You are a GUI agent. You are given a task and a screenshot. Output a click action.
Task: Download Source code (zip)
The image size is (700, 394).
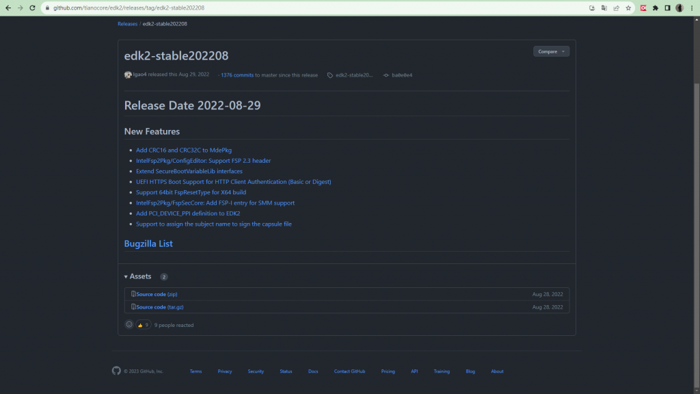click(x=157, y=294)
